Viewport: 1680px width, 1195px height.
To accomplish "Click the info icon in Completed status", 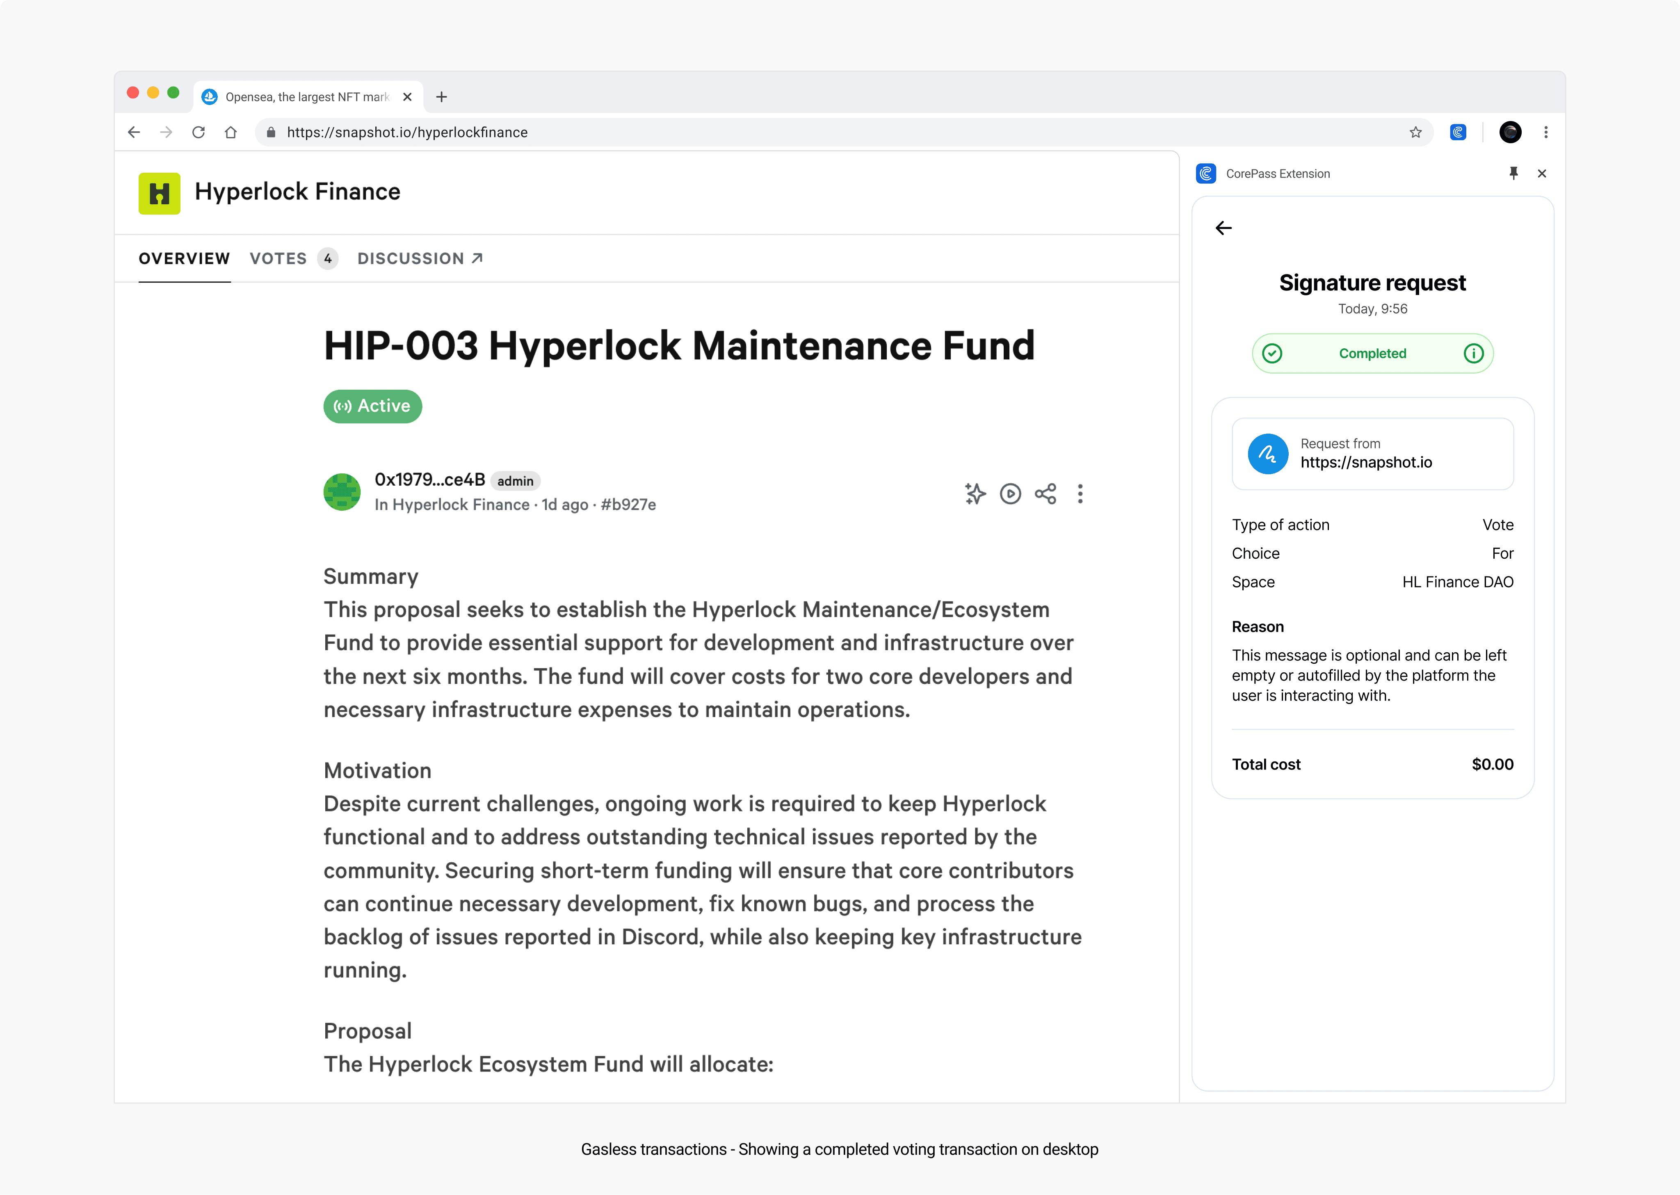I will pos(1473,354).
